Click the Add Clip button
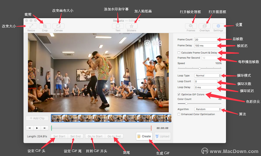Viewport: 261px width, 156px height. click(37, 118)
